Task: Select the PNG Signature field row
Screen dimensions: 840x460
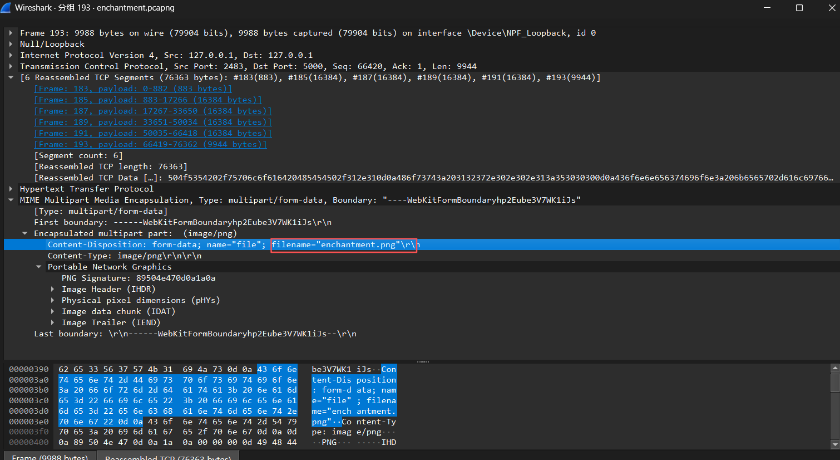Action: [138, 278]
